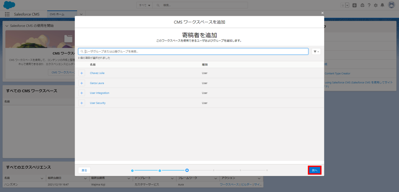Screen dimensions: 399x192
Task: Open the filter funnel dropdown
Action: [x=316, y=51]
